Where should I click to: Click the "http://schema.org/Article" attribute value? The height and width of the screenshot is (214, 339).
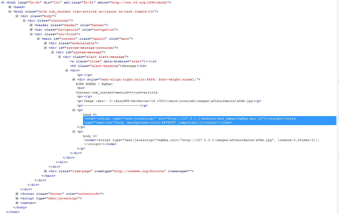click(x=139, y=171)
